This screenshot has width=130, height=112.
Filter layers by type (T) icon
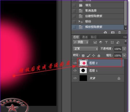pos(106,42)
